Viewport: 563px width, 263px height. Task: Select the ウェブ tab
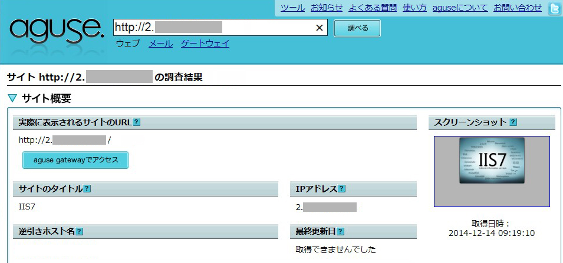128,44
